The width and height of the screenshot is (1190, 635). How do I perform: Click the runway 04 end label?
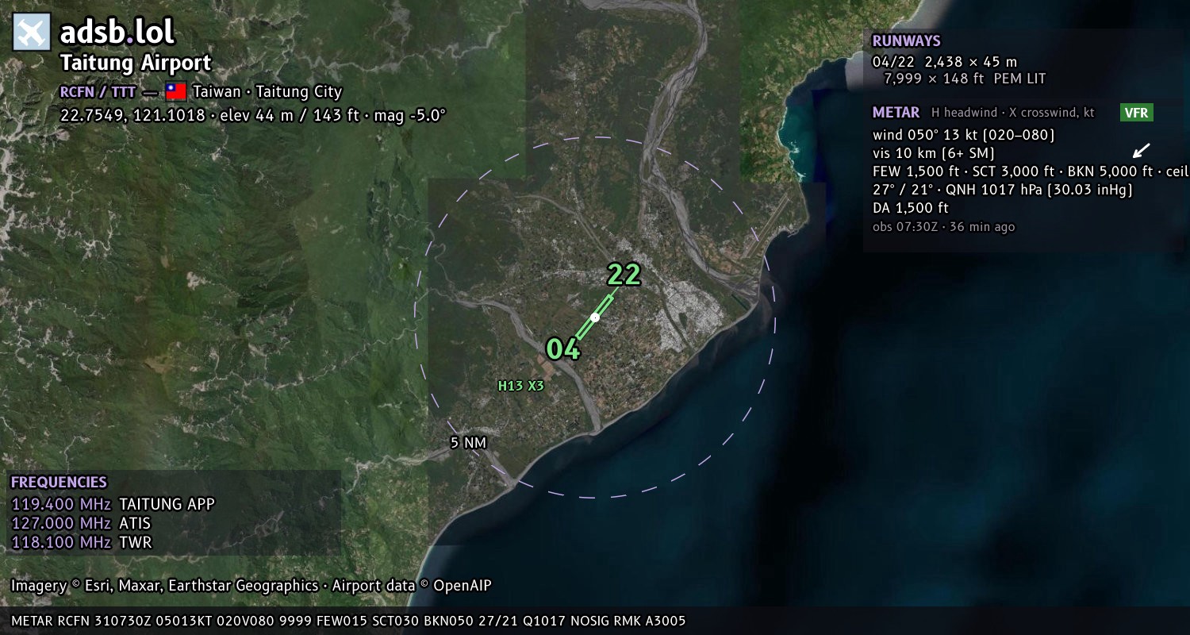coord(562,349)
